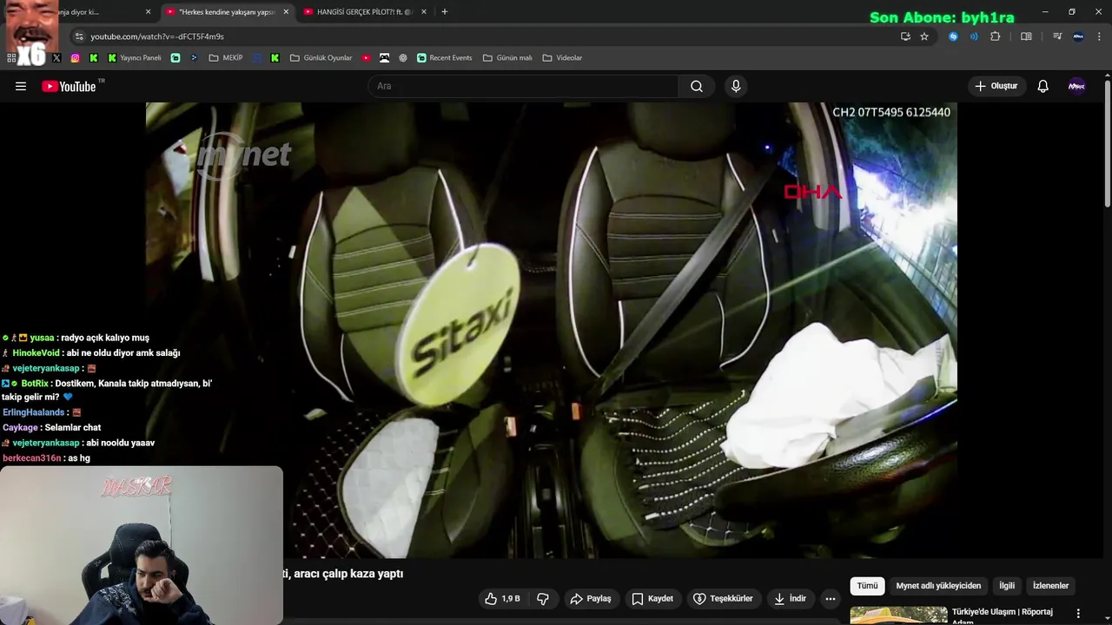1112x625 pixels.
Task: Open the Recent Events bookmark
Action: click(445, 58)
